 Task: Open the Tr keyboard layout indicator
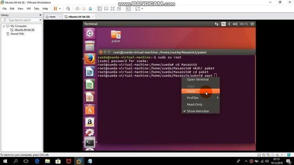click(223, 24)
